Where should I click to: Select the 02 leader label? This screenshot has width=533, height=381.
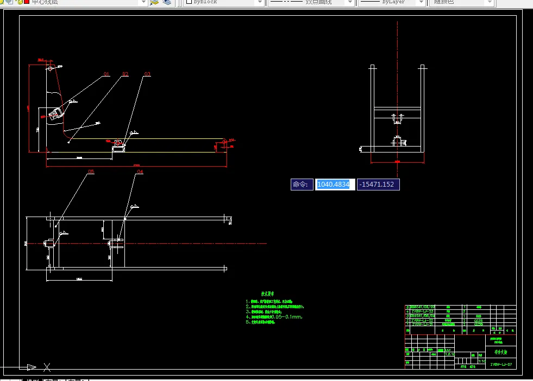pyautogui.click(x=125, y=74)
